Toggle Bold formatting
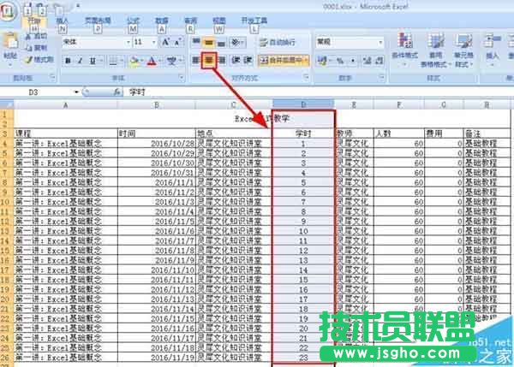 (x=69, y=61)
